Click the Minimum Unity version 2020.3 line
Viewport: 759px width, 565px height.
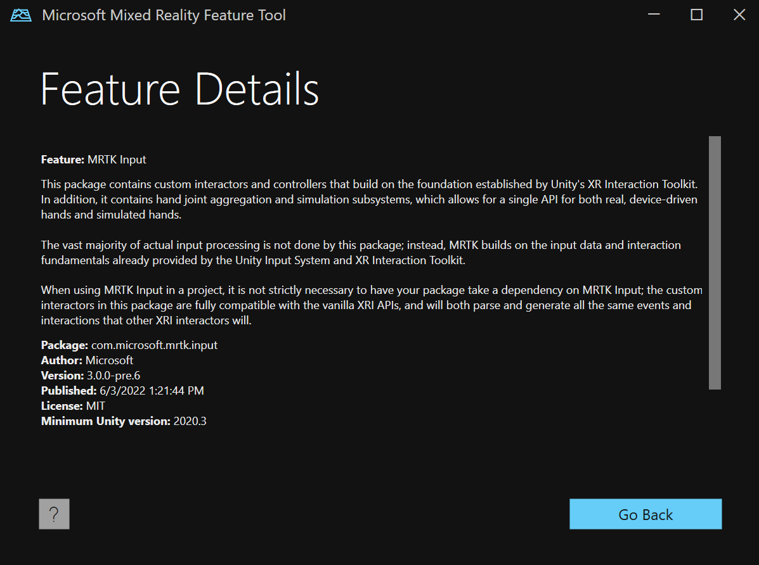point(124,421)
